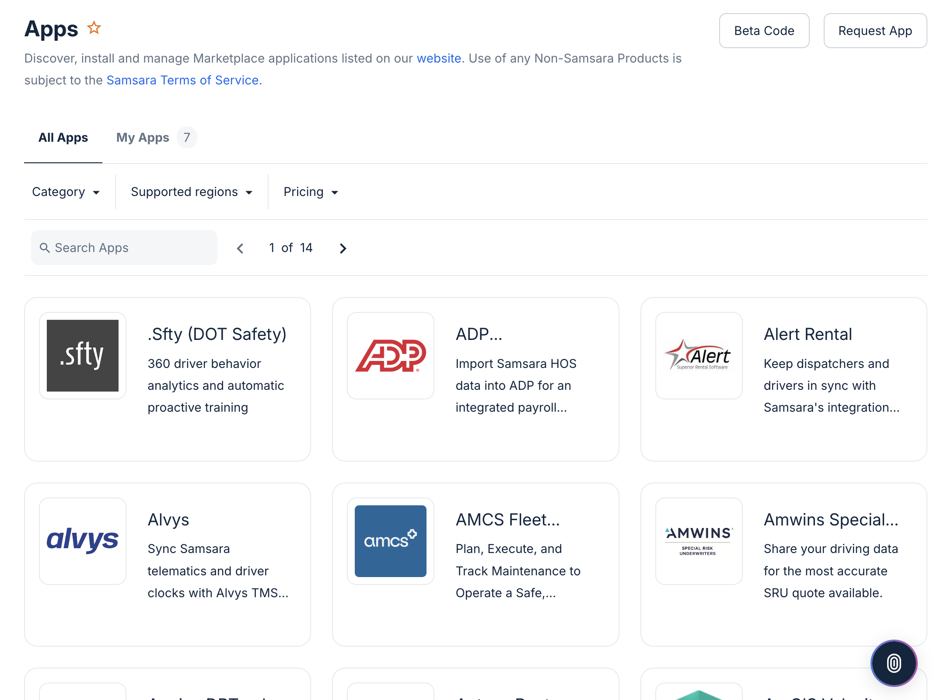The height and width of the screenshot is (700, 951).
Task: Click 'Keep dispatchers and drivers in sync' description
Action: pos(831,385)
